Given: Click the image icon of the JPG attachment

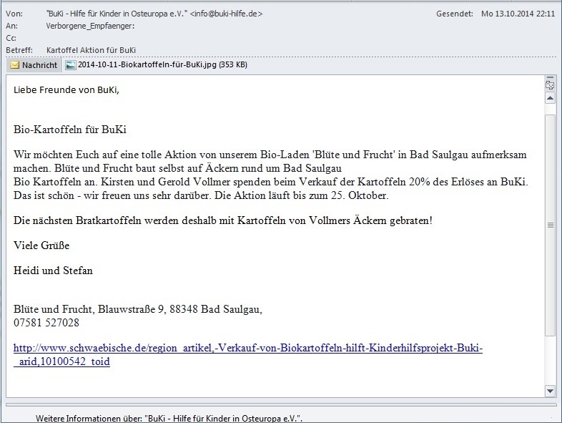Looking at the screenshot, I should coord(70,65).
